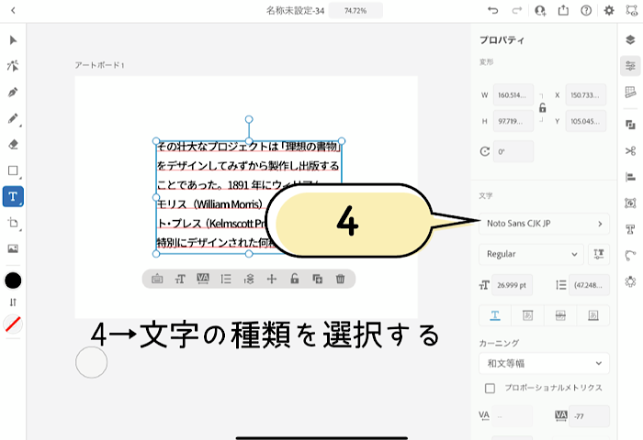643x440 pixels.
Task: Open the black fill color swatch
Action: click(13, 280)
